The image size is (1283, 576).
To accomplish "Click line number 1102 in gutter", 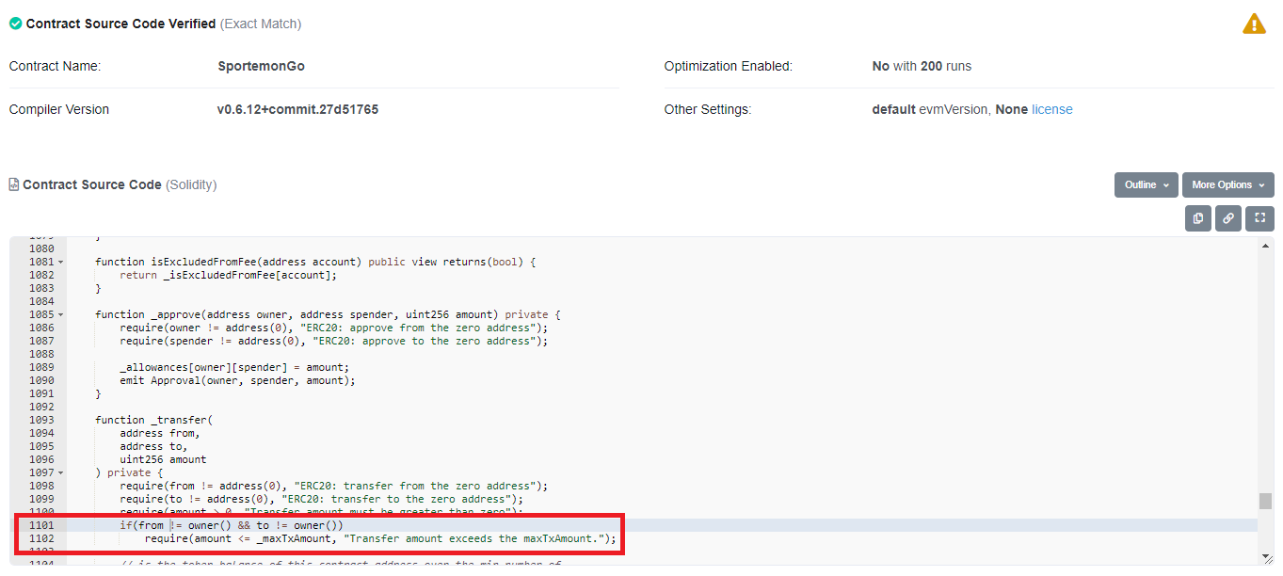I will click(x=41, y=538).
